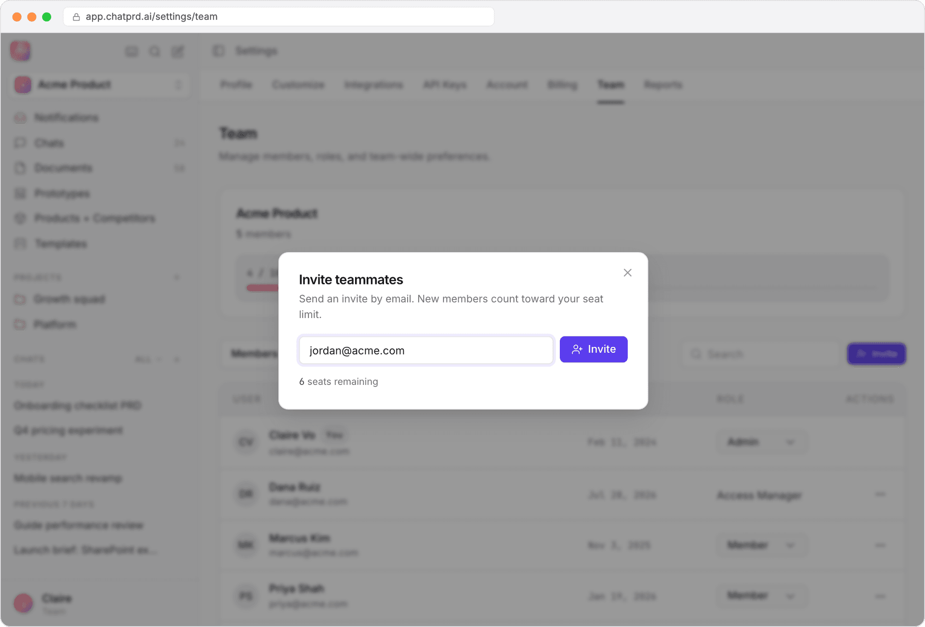Click the purple Invite button in the dialog
The width and height of the screenshot is (925, 627).
coord(594,349)
